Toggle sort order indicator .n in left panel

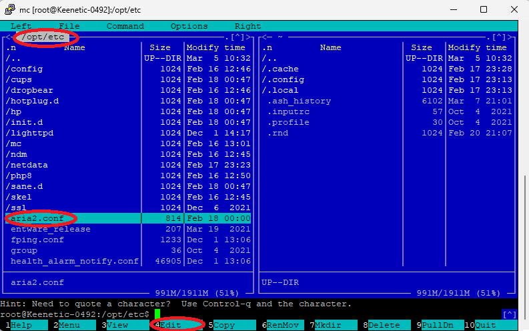(x=11, y=47)
